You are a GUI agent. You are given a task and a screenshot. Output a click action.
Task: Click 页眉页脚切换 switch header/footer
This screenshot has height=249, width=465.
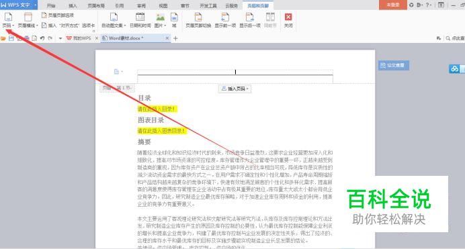coord(198,20)
